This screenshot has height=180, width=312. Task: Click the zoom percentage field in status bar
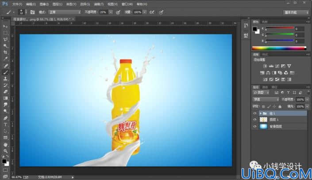tap(16, 177)
